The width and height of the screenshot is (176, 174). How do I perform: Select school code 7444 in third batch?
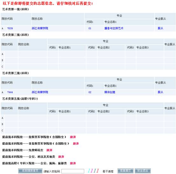pos(10,92)
